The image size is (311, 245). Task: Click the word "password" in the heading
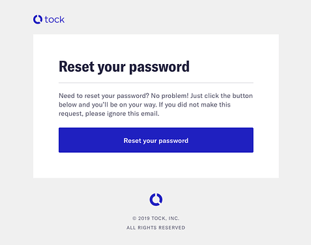pyautogui.click(x=159, y=67)
